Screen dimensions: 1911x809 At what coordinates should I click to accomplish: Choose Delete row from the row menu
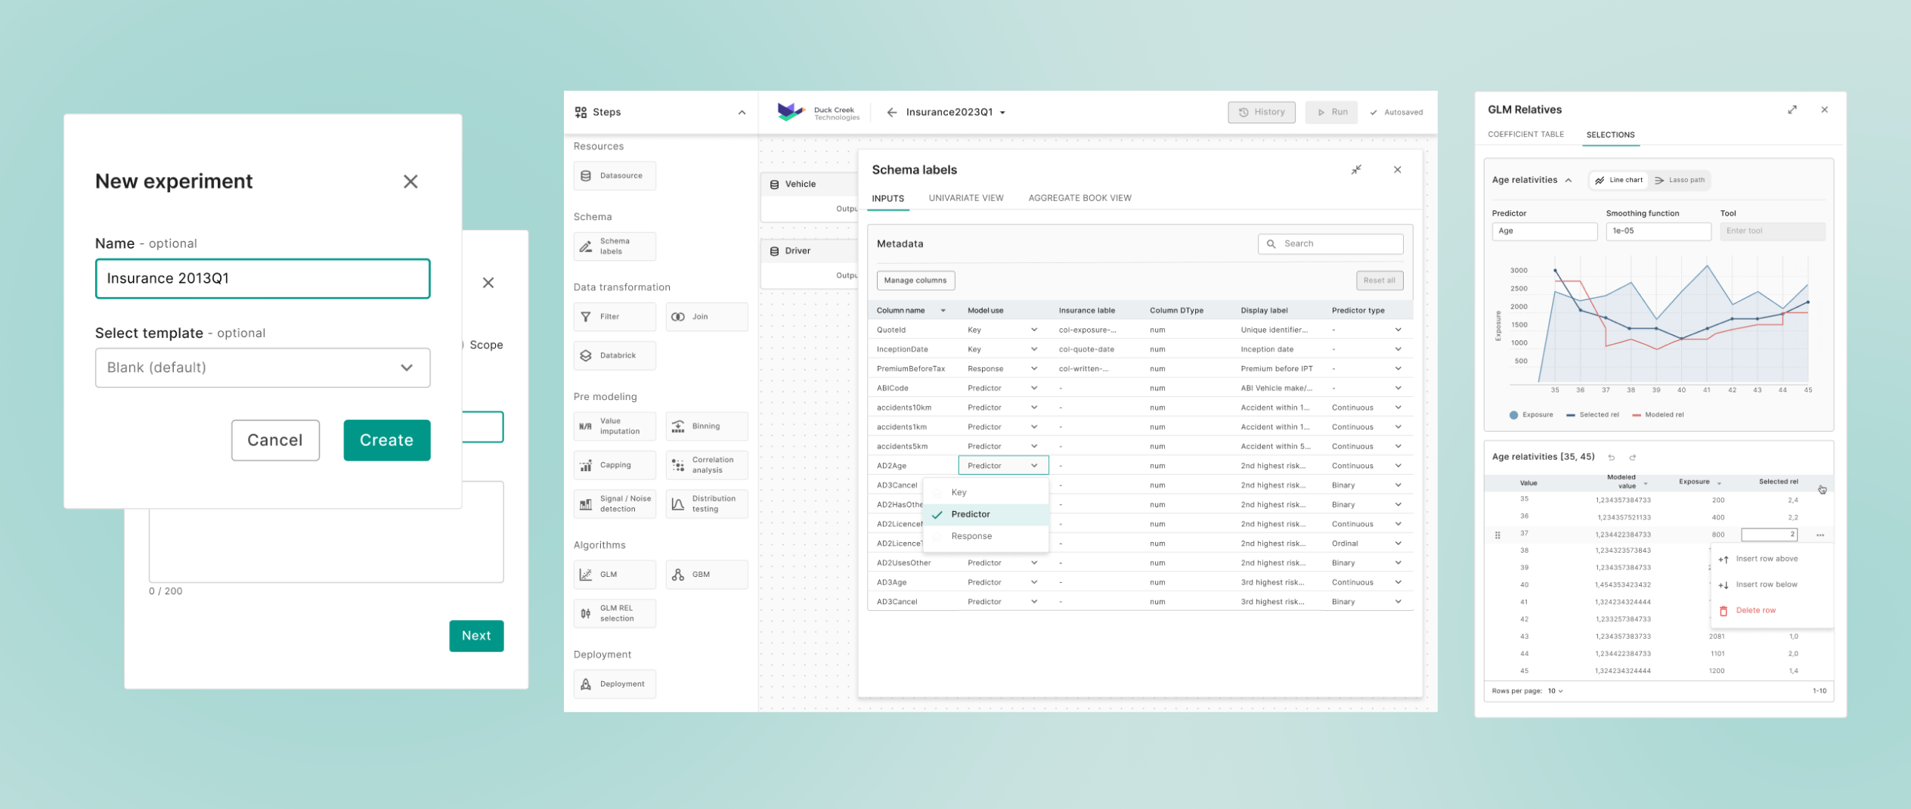click(1772, 611)
